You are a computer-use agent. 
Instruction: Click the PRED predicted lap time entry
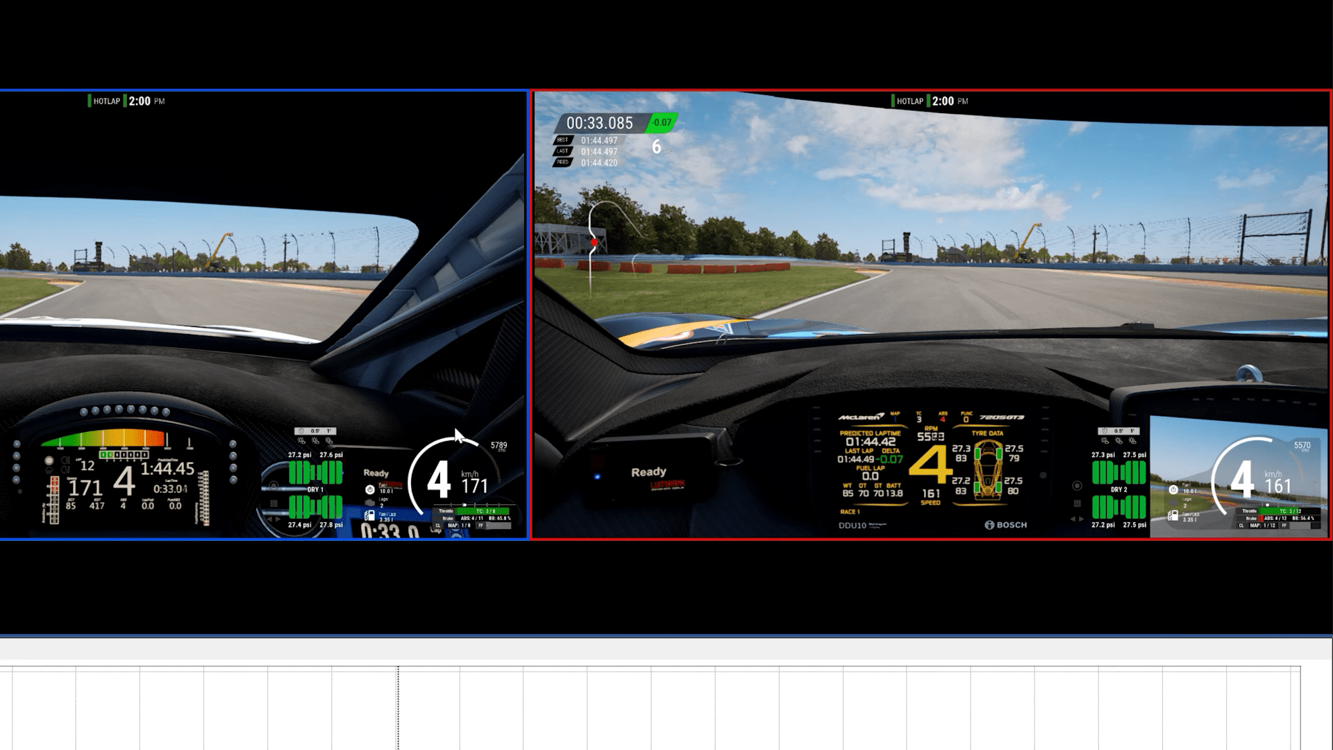599,162
